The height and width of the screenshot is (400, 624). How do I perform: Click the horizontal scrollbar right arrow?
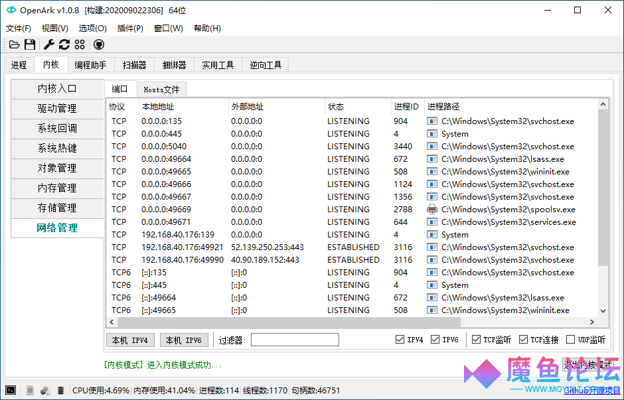(591, 322)
